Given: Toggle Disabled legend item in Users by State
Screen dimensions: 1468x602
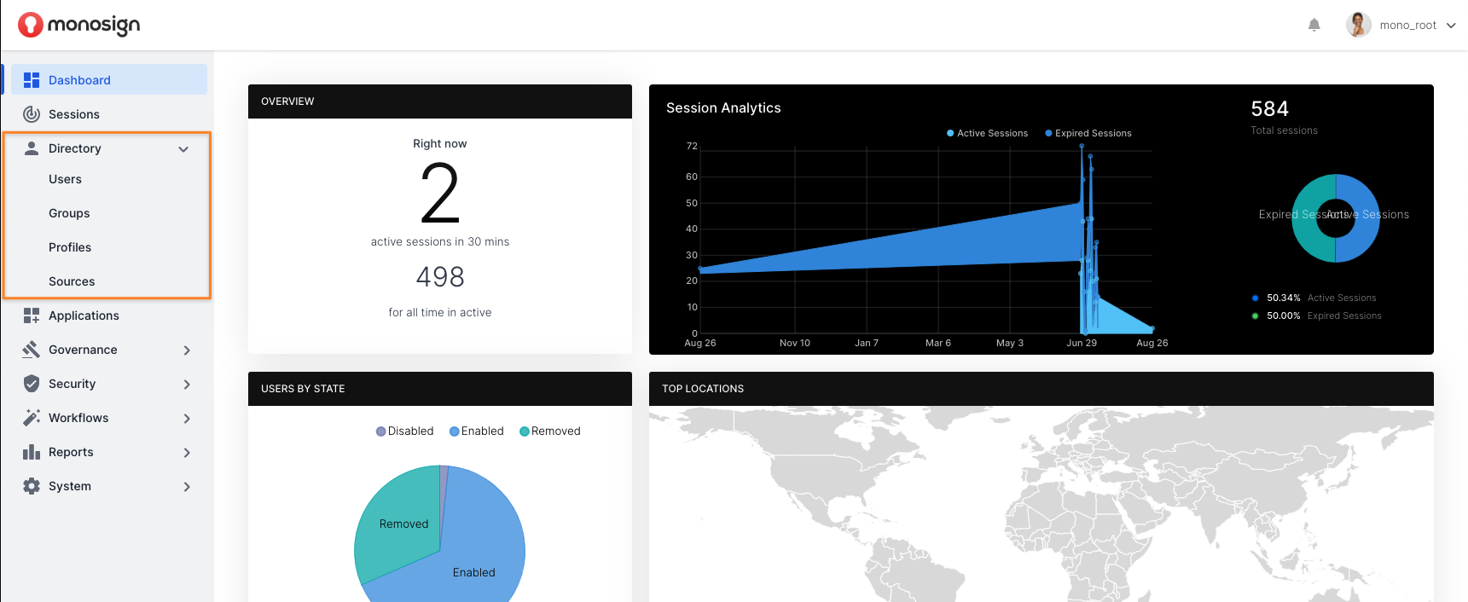Looking at the screenshot, I should coord(404,431).
